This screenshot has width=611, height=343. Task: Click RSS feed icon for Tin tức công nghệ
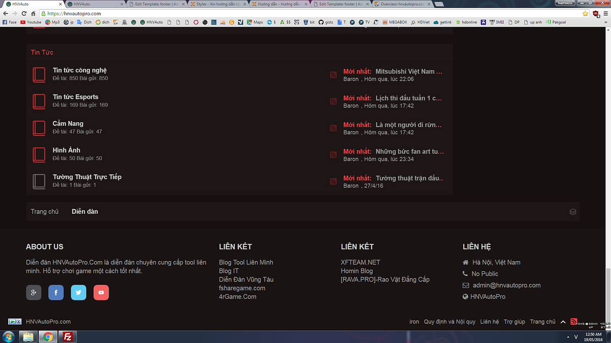(x=334, y=75)
